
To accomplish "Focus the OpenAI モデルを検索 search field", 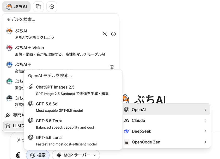I will tap(73, 76).
